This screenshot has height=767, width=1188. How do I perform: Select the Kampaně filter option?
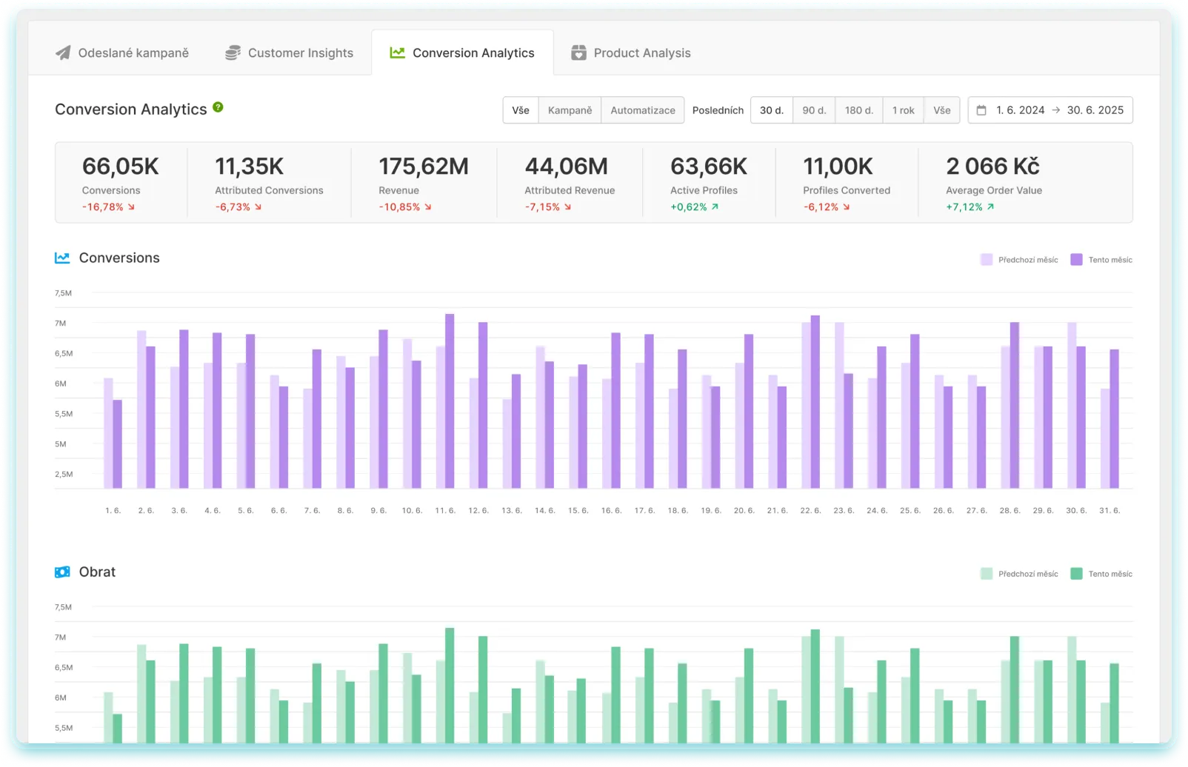[x=570, y=110]
